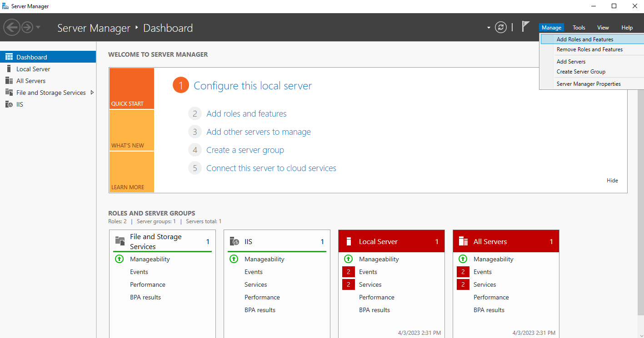
Task: Click File and Storage Services sidebar icon
Action: pyautogui.click(x=9, y=93)
